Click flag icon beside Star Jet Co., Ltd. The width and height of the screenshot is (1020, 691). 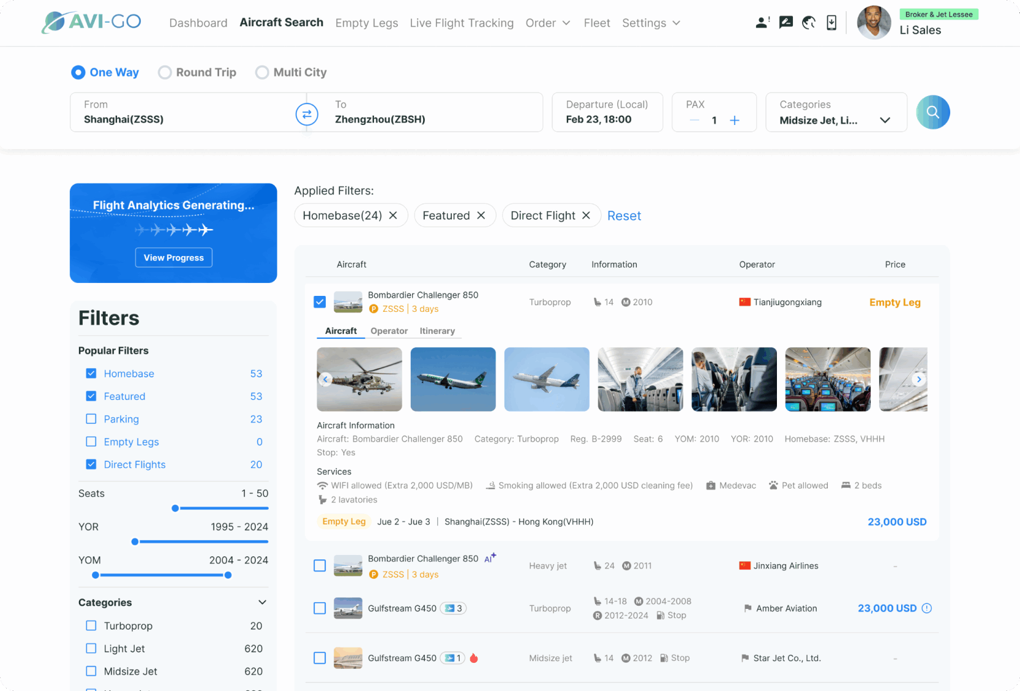pos(745,658)
